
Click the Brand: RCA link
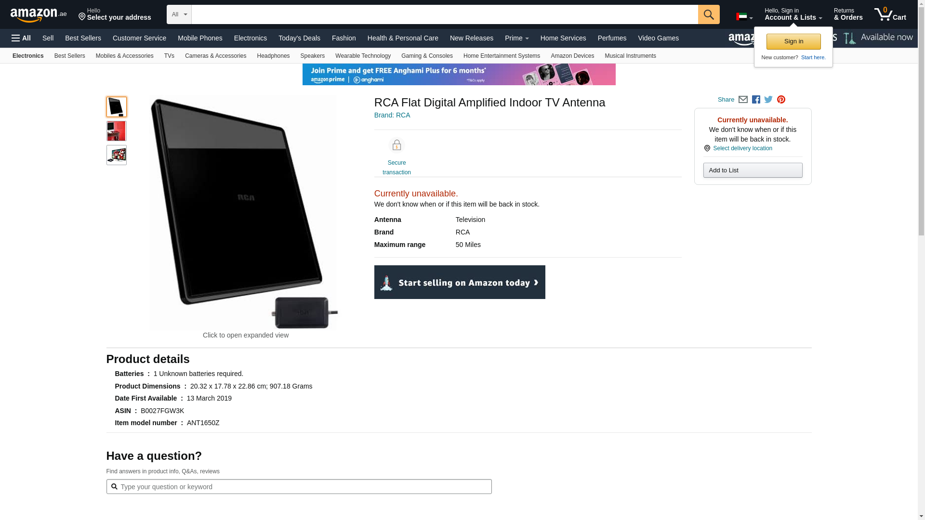coord(392,115)
